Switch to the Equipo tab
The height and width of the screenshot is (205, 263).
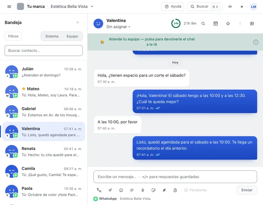pyautogui.click(x=72, y=36)
